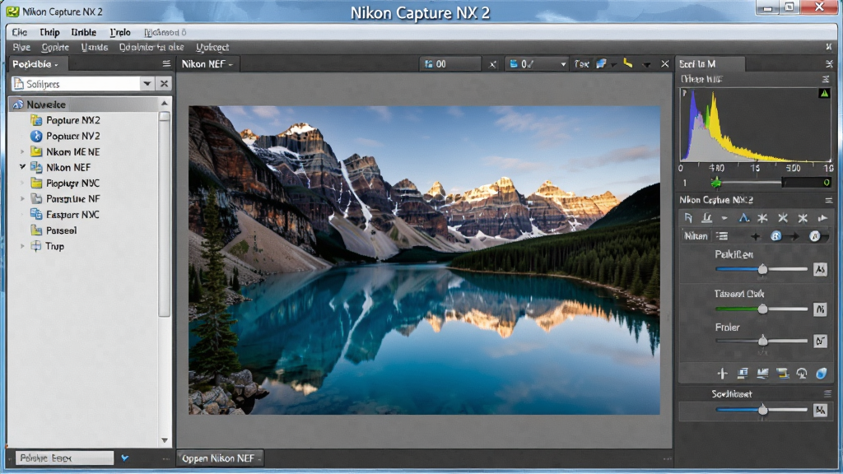Click the green star marker on histogram slider
The image size is (843, 474).
pos(716,183)
